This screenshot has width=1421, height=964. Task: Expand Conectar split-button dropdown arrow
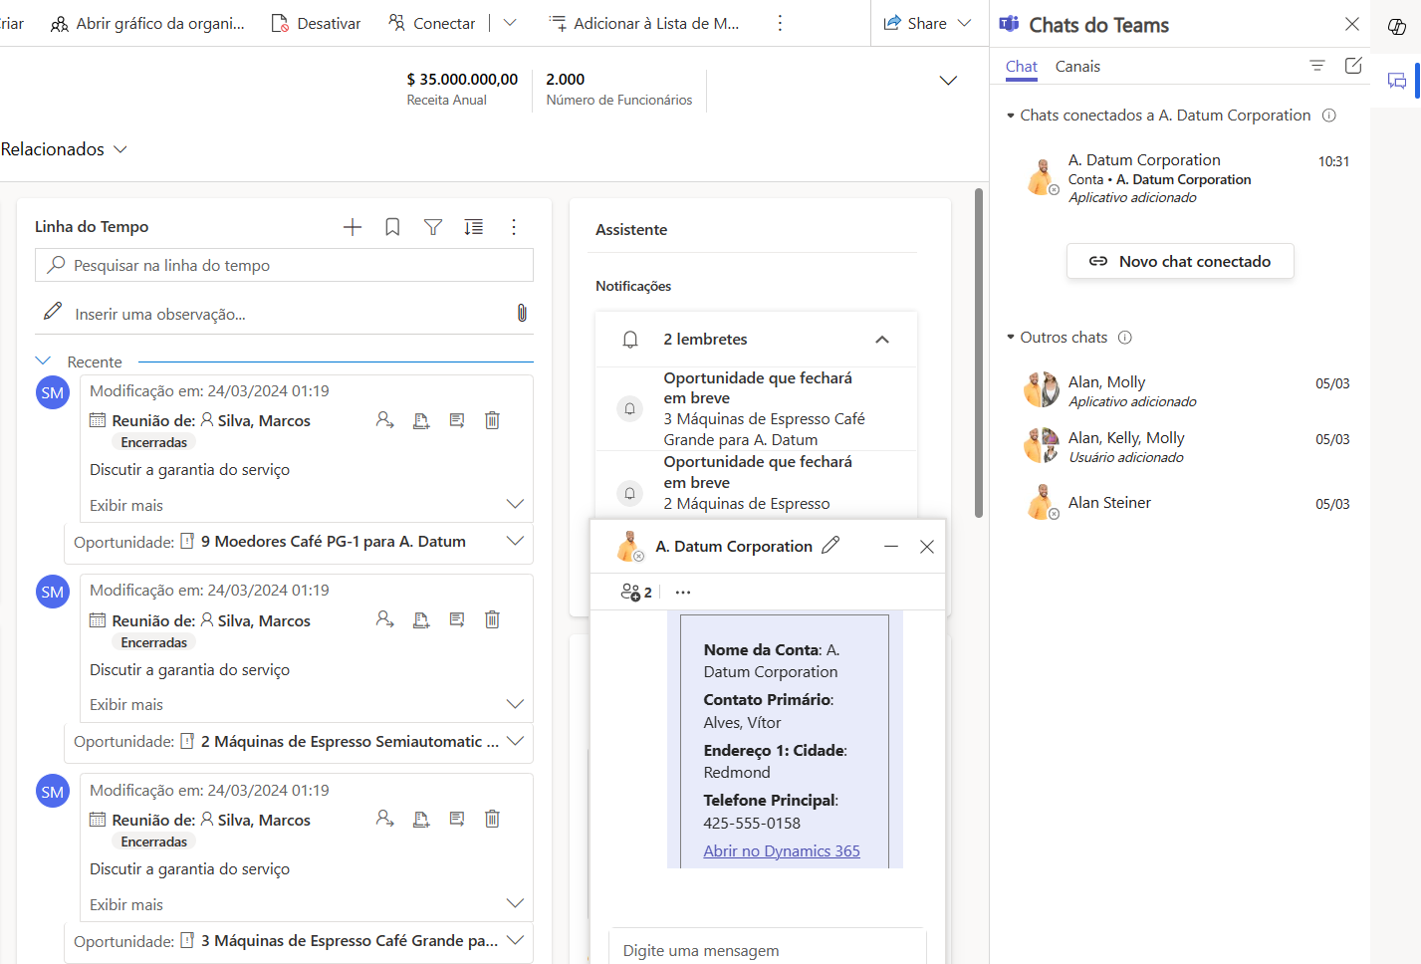tap(510, 23)
